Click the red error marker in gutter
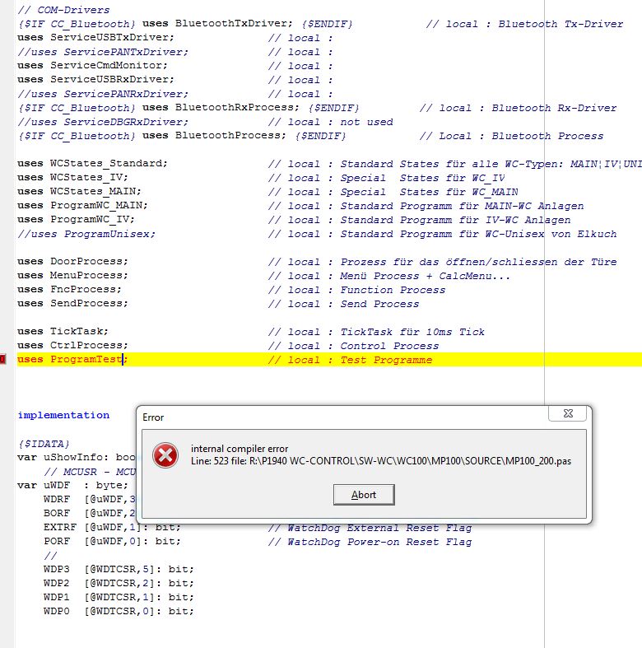Viewport: 642px width, 648px height. coord(2,360)
